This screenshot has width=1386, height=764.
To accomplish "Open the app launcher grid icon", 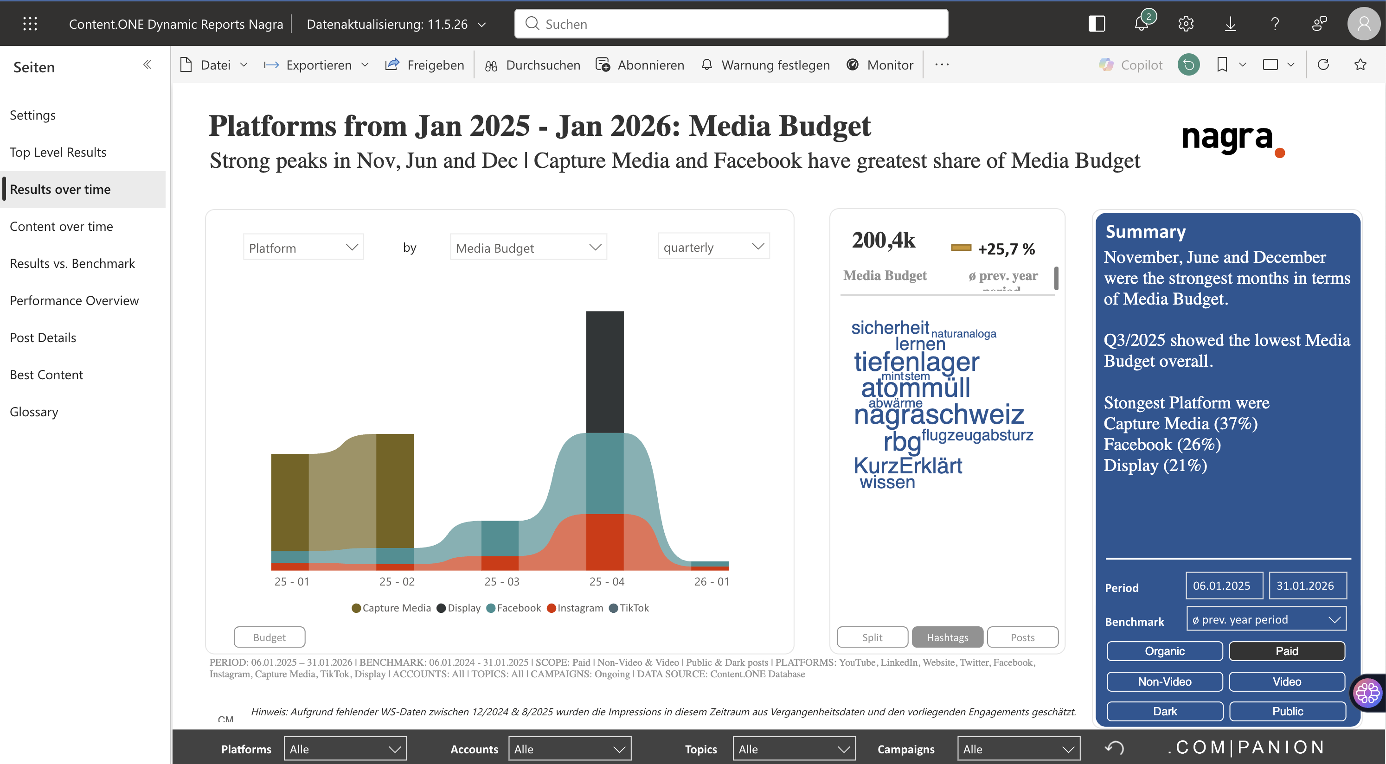I will click(30, 24).
